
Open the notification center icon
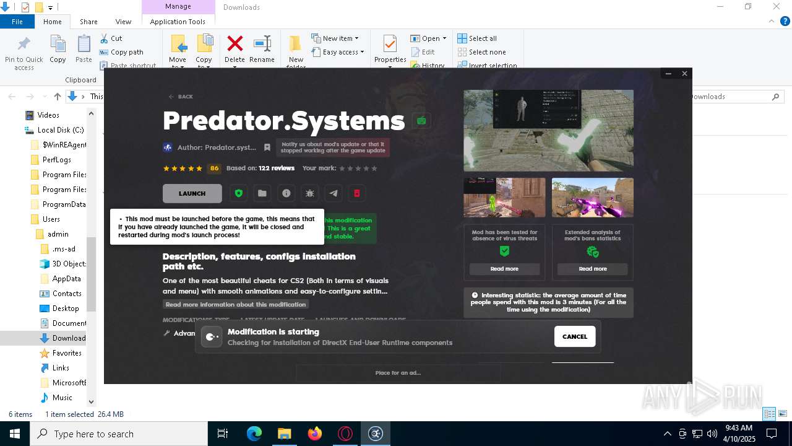[x=772, y=434]
